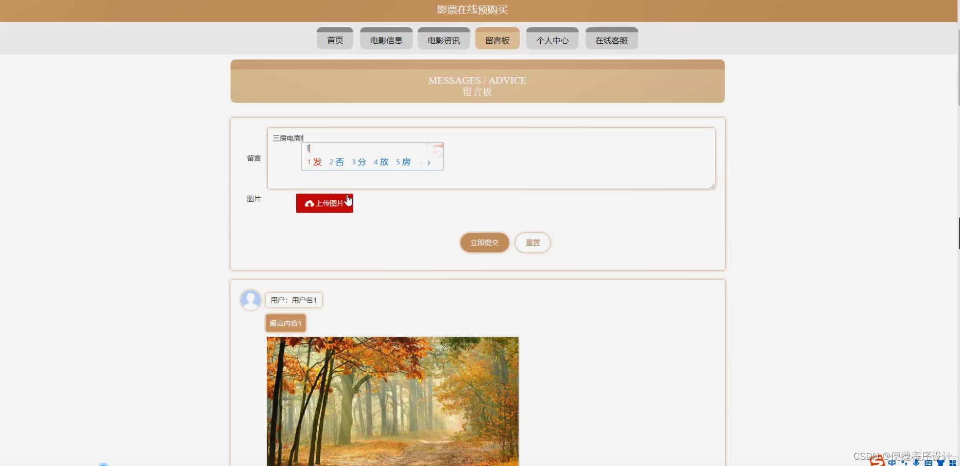Open the IME skin (clothing) icon
This screenshot has height=466, width=960.
pos(941,463)
